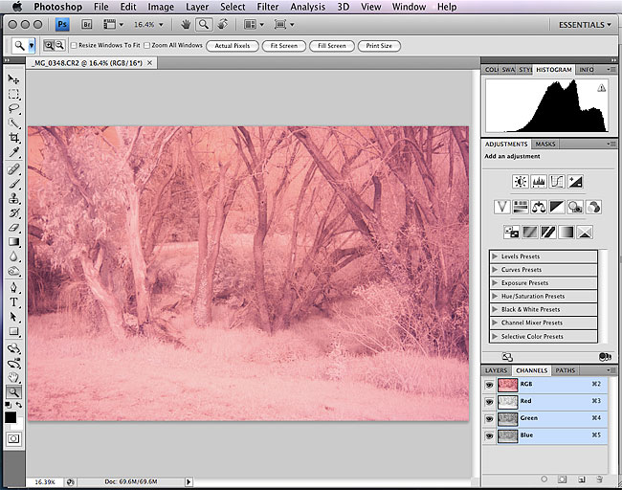The height and width of the screenshot is (490, 622).
Task: Expand the Hue/Saturation Presets list
Action: coord(494,297)
